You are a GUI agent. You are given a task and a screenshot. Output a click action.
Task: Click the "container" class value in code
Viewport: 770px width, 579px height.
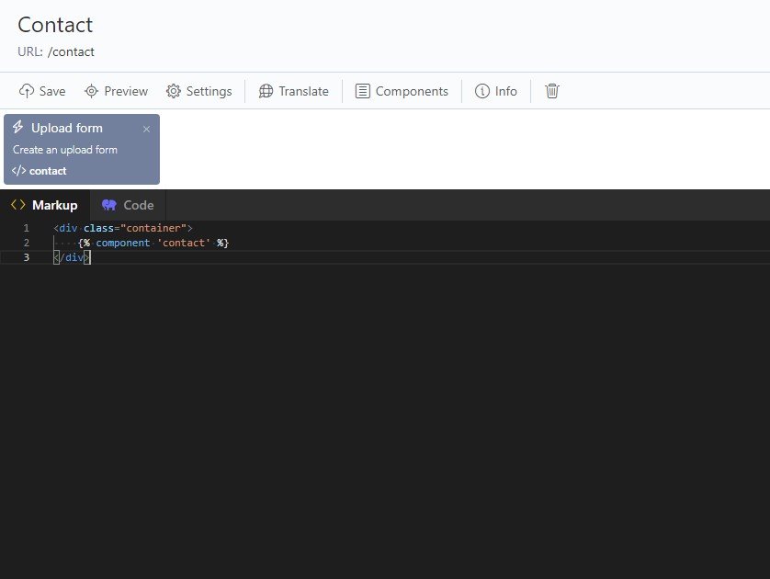(x=153, y=228)
